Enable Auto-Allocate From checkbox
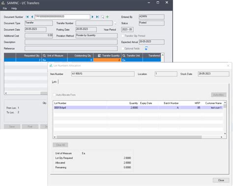 (x=54, y=95)
